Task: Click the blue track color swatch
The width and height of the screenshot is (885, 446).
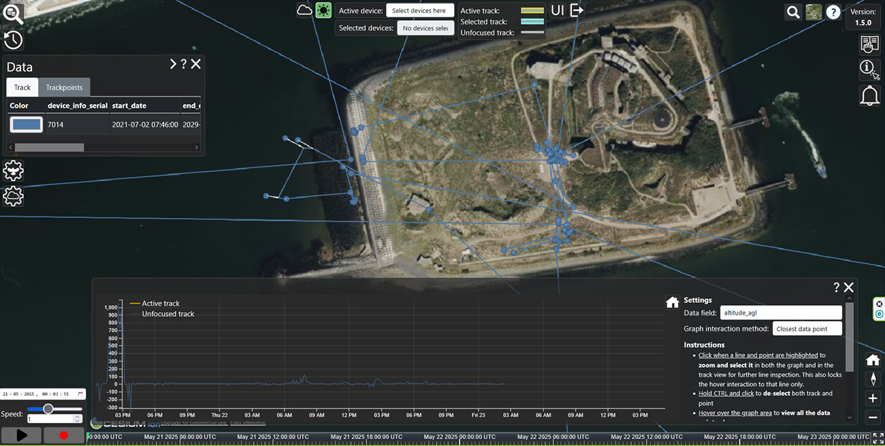Action: click(x=27, y=125)
